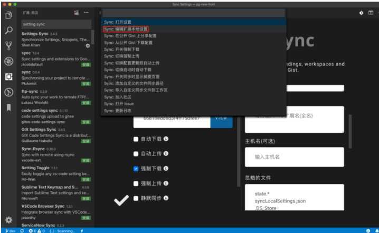Install the ftp-sync extension
Viewport: 379px width, 233px height.
pyautogui.click(x=86, y=103)
